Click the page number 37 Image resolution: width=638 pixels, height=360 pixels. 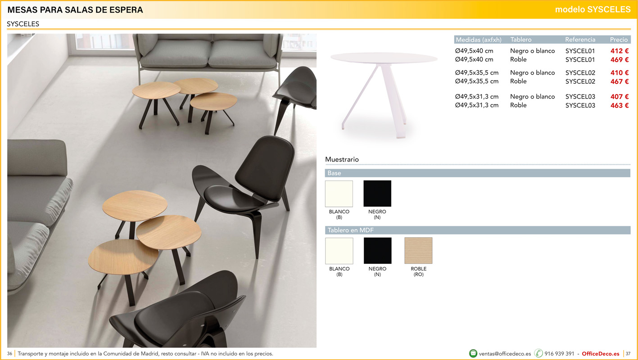[628, 354]
